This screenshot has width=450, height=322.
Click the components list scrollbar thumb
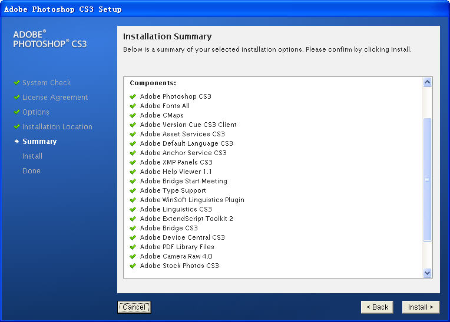(428, 179)
